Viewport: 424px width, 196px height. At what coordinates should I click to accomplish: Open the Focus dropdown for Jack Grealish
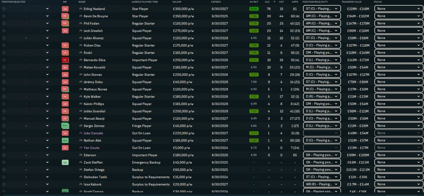pyautogui.click(x=399, y=31)
